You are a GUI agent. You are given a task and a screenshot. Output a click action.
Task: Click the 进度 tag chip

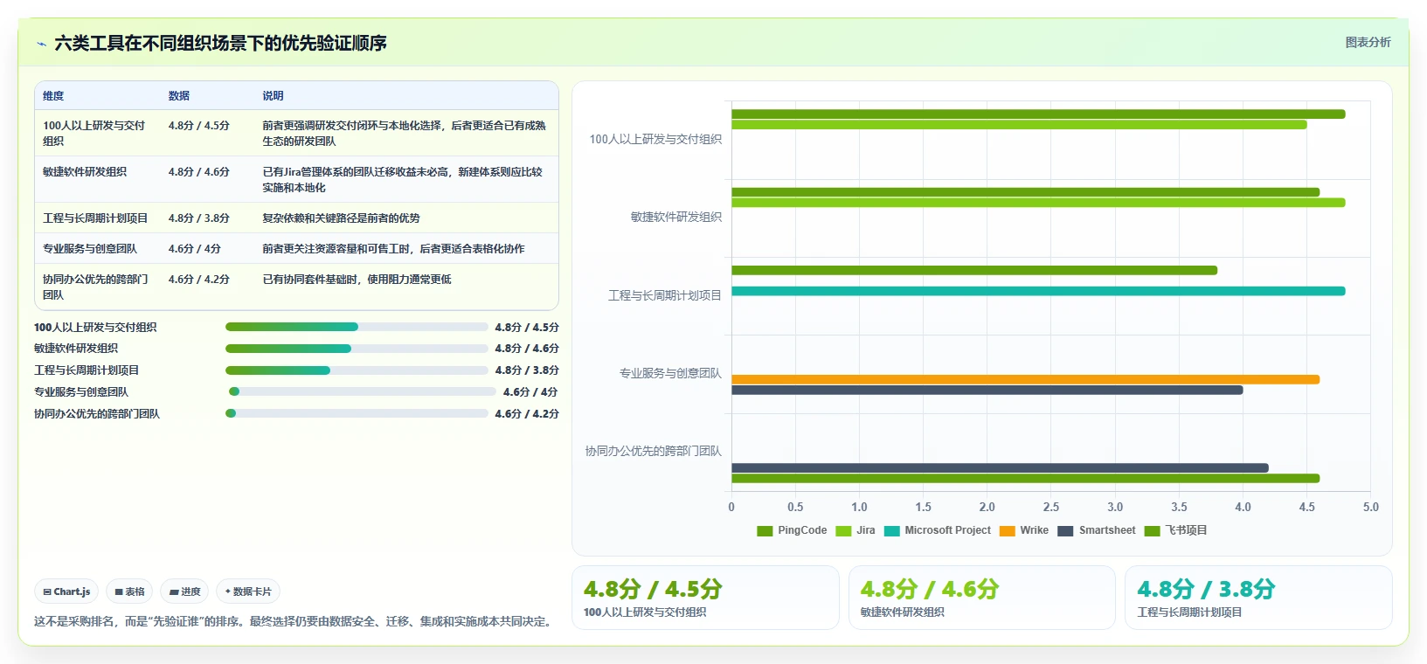184,591
